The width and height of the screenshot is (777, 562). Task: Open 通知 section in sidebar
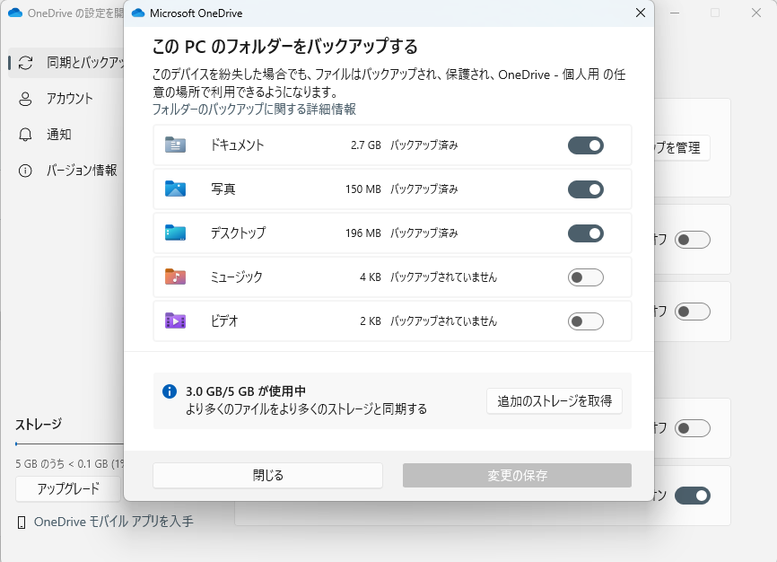66,135
